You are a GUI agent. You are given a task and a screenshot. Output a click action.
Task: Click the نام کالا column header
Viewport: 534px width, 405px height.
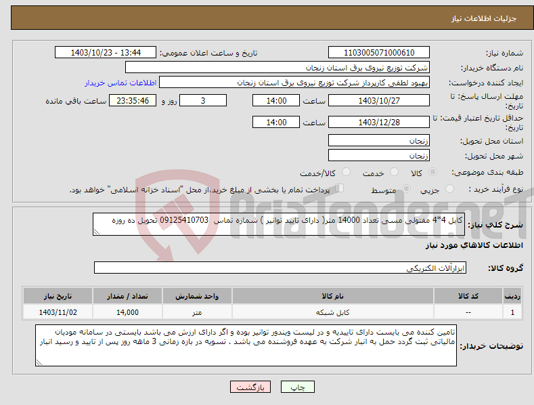pos(333,296)
